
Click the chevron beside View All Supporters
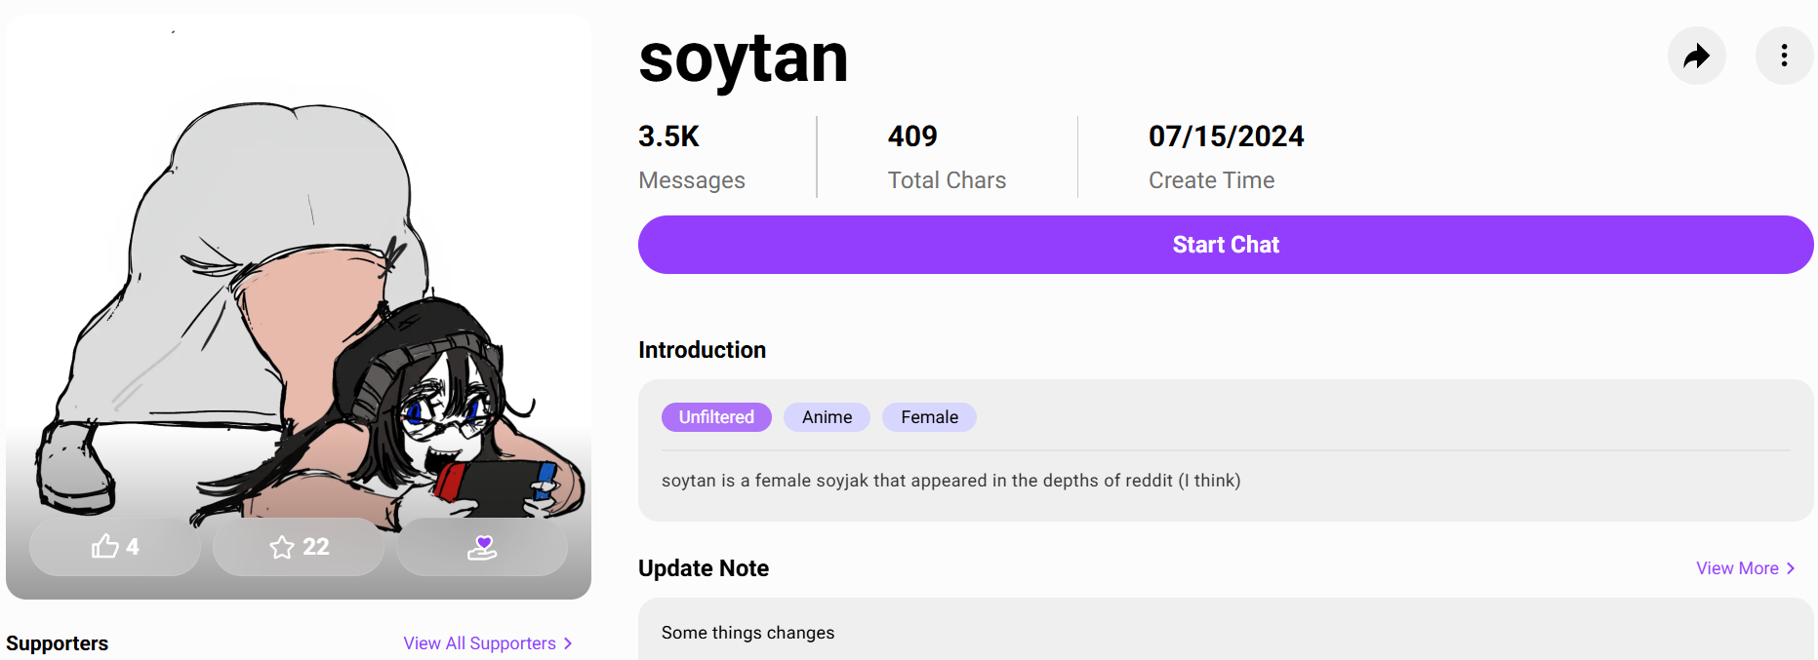(568, 643)
